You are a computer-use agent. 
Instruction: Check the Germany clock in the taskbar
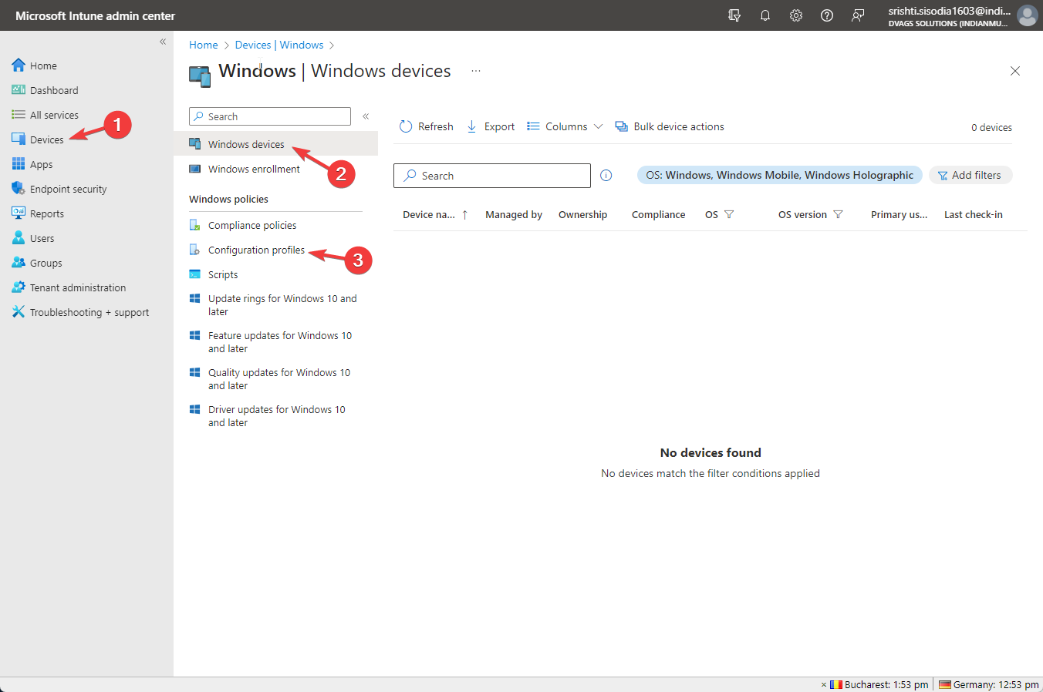995,684
